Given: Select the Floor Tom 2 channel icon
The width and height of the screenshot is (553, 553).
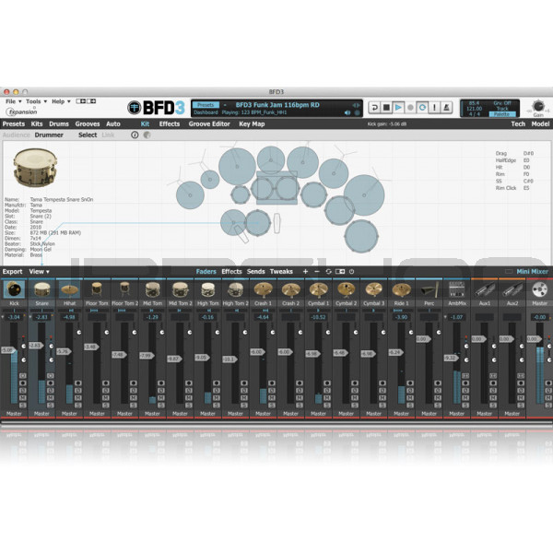Looking at the screenshot, I should (124, 289).
